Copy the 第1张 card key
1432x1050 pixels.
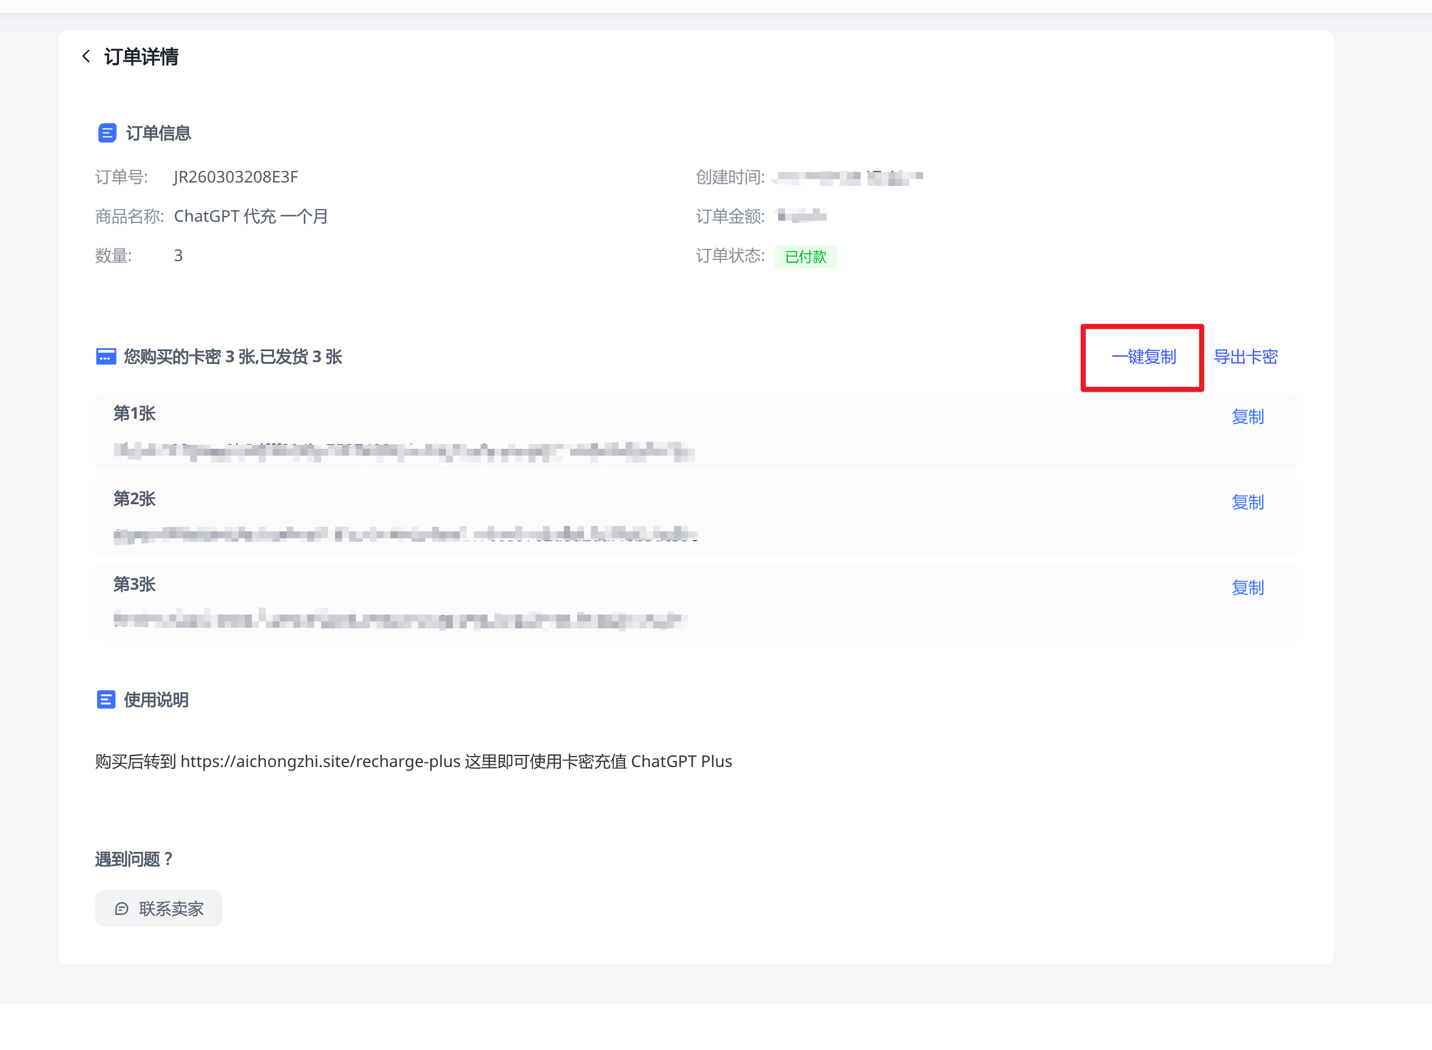tap(1247, 417)
